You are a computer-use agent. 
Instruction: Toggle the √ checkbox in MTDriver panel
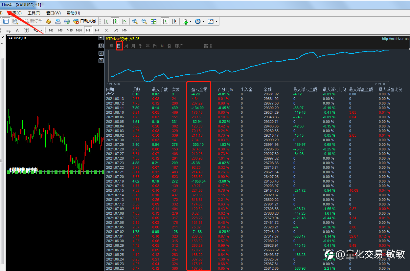(101, 53)
